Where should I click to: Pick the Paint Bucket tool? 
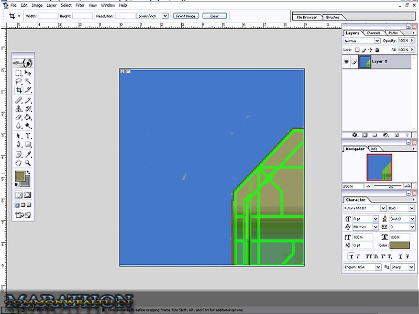(28, 118)
